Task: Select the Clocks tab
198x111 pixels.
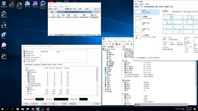Action: pyautogui.click(x=54, y=64)
